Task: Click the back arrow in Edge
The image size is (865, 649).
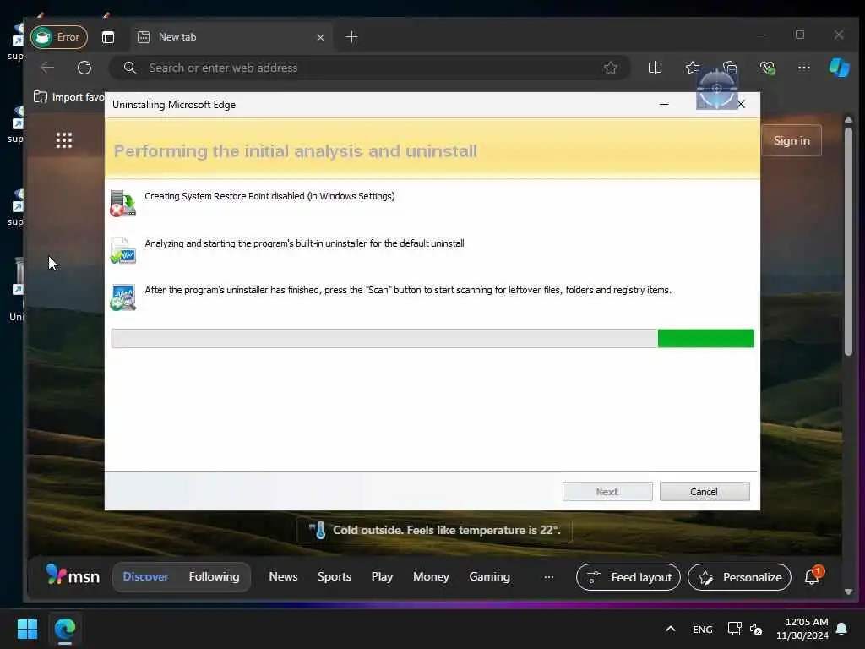Action: tap(47, 68)
